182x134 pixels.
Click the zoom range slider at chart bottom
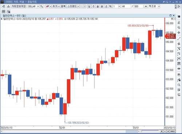[150, 131]
